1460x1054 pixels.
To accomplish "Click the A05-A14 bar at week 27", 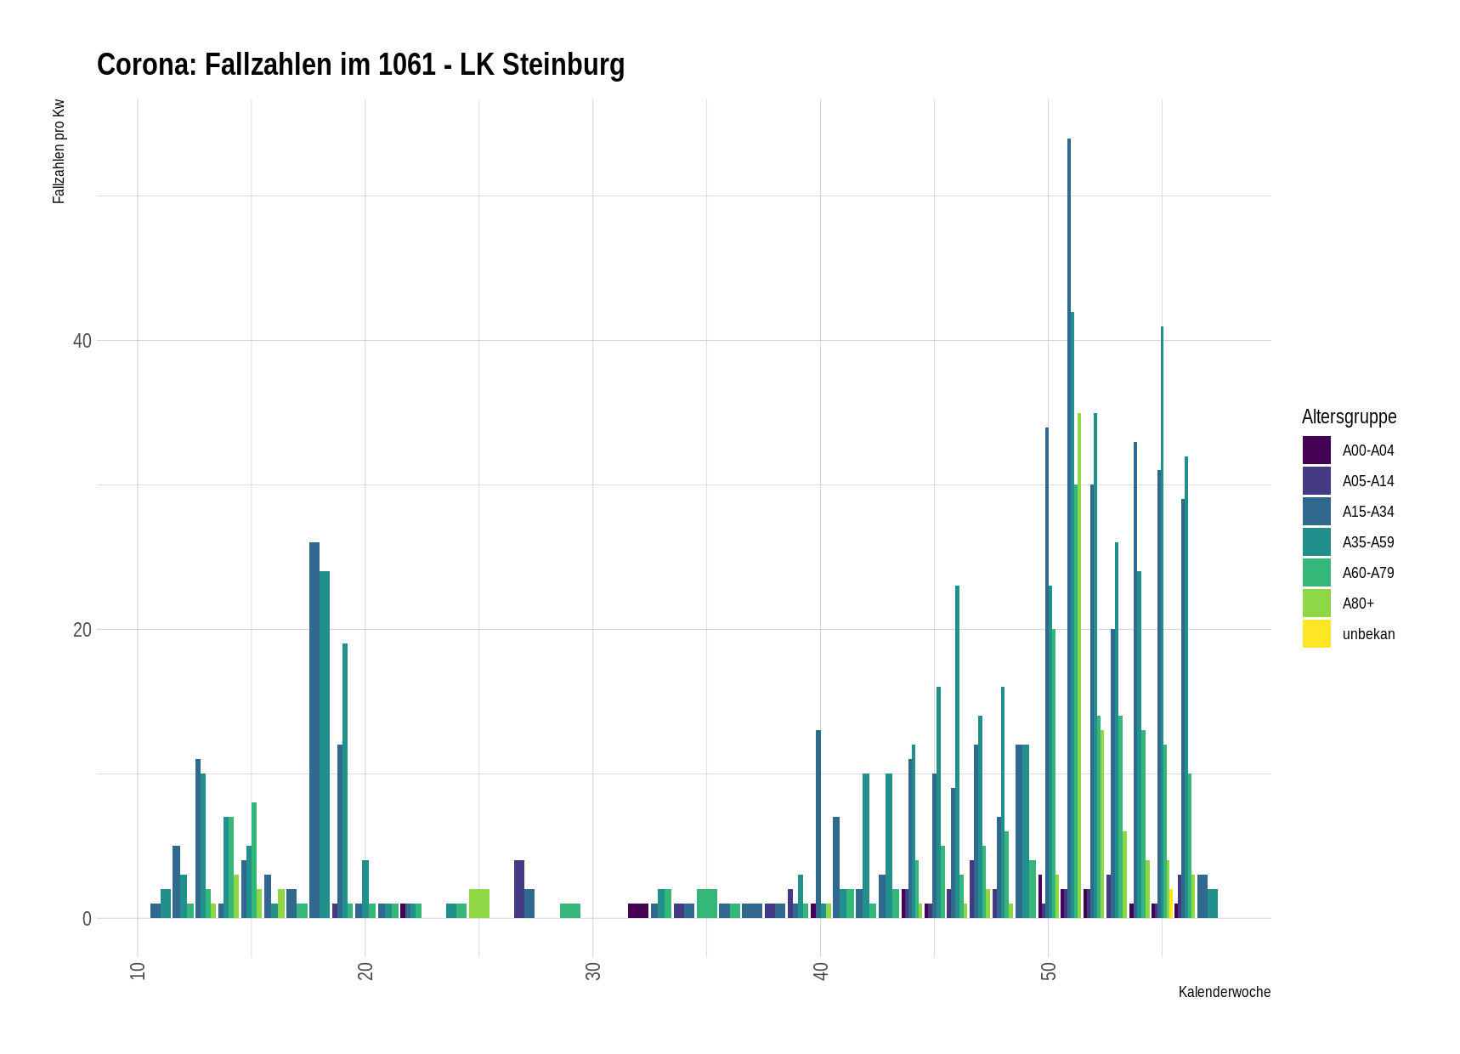I will pyautogui.click(x=519, y=889).
